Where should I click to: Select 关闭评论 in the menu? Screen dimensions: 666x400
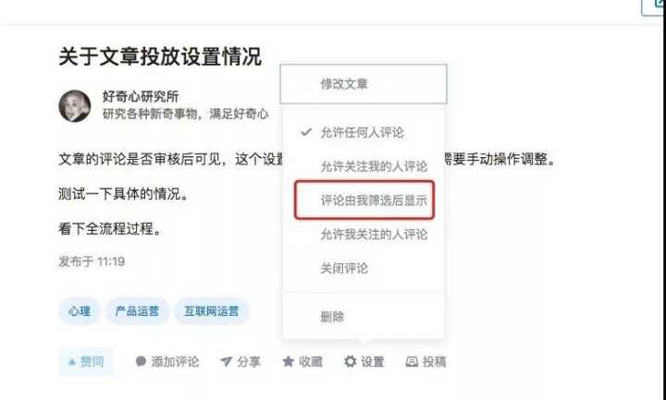coord(364,269)
